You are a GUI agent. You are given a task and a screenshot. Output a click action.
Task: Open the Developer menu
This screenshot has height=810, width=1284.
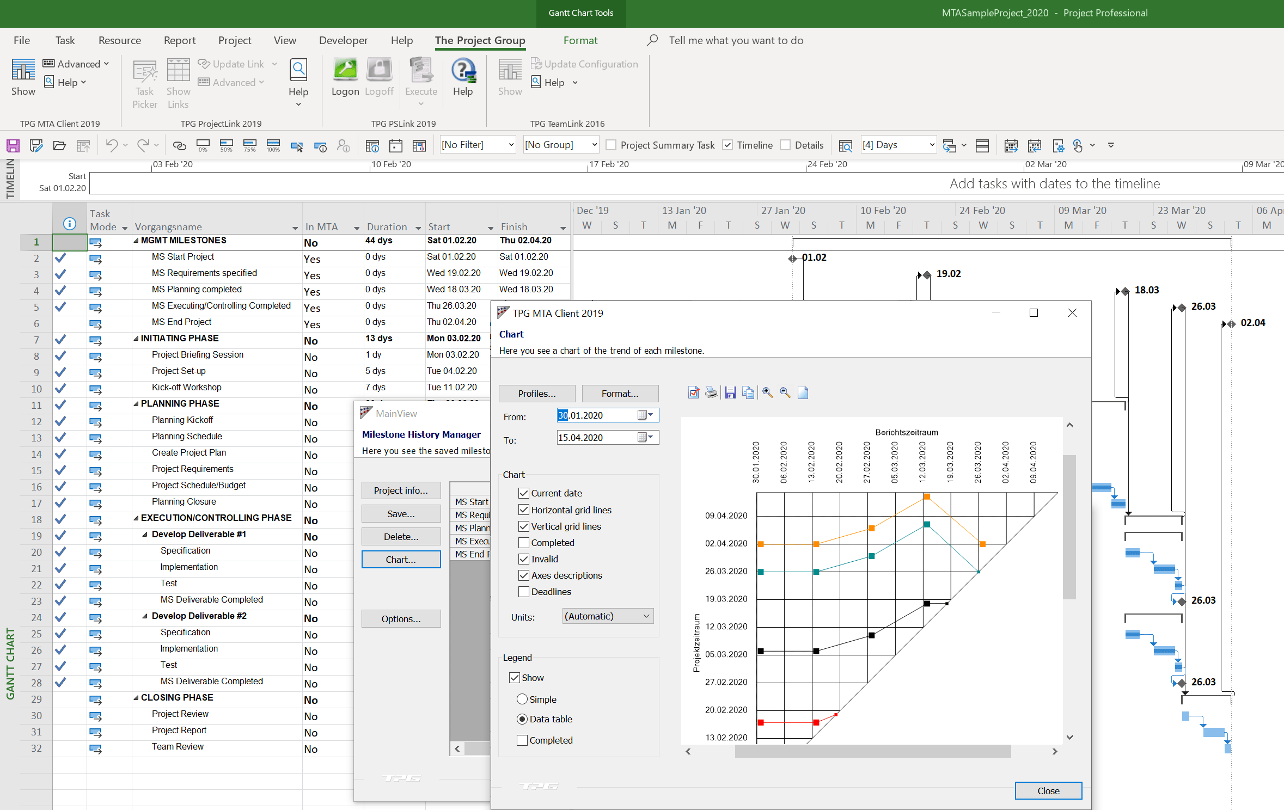pyautogui.click(x=343, y=40)
